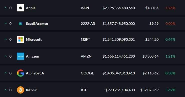Click the Apple logo icon
Screen dimensions: 185x97
pyautogui.click(x=20, y=8)
